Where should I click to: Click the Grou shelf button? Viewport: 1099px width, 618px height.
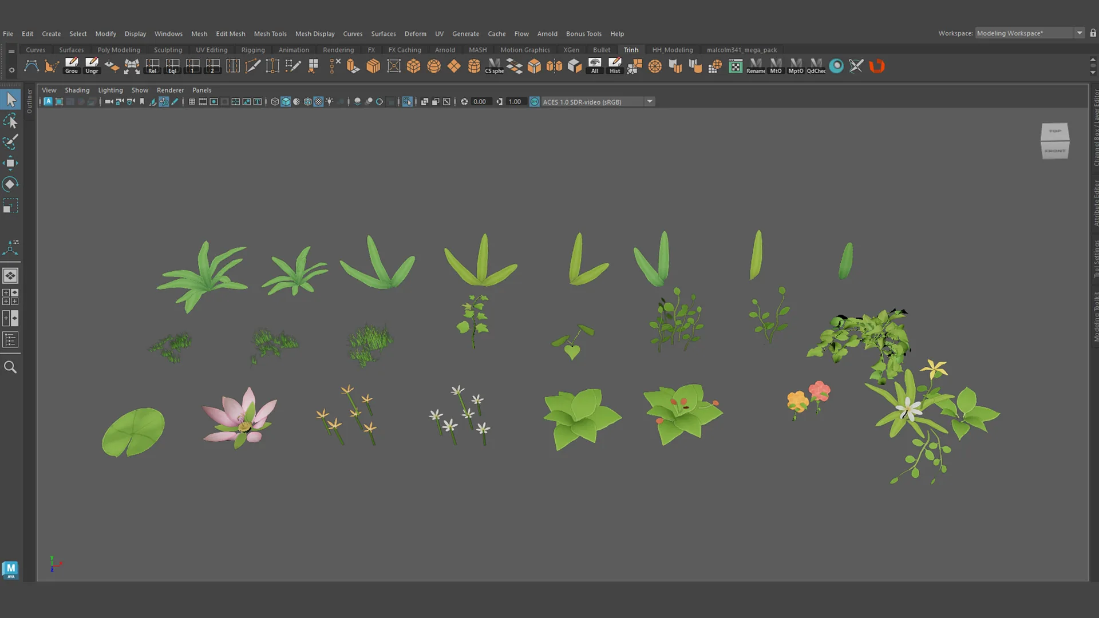72,66
